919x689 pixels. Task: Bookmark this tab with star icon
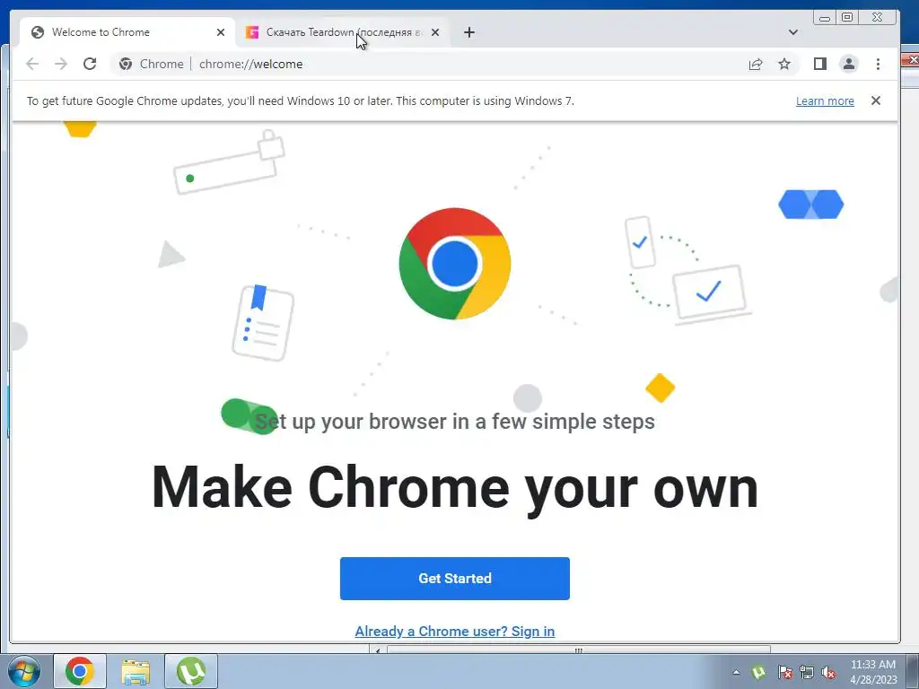click(784, 64)
